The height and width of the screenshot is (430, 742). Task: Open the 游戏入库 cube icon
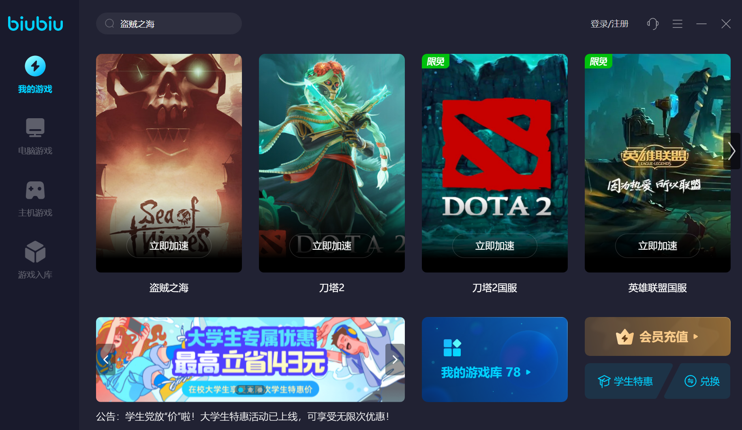[x=35, y=252]
